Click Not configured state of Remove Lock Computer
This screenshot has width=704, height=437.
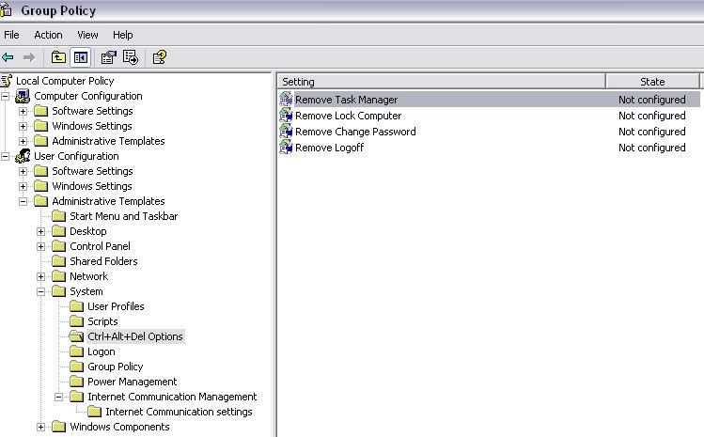(652, 116)
